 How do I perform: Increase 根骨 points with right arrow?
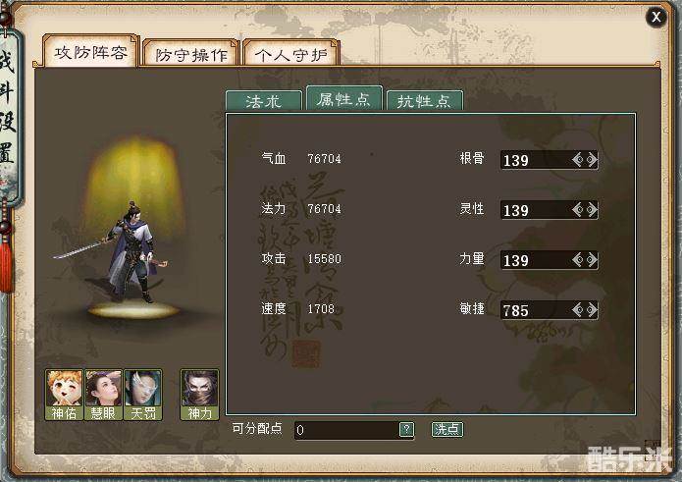pos(592,160)
